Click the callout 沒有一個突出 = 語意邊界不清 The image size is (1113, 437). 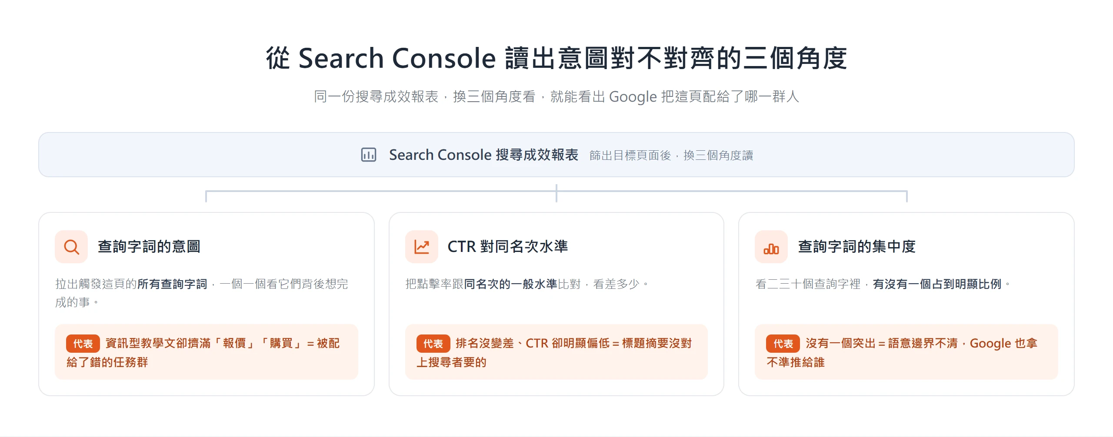[882, 343]
